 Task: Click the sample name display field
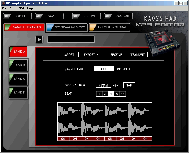[x=71, y=39]
